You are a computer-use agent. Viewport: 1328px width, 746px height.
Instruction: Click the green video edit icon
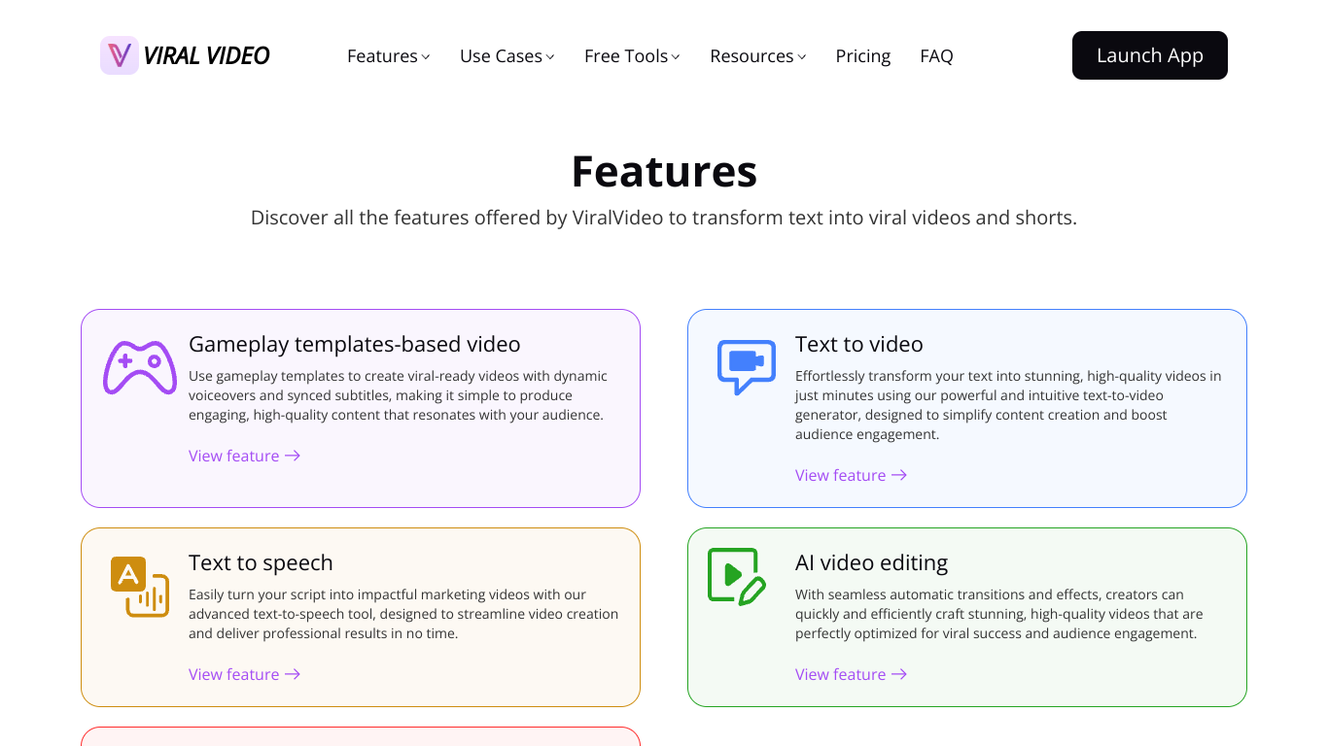click(737, 576)
